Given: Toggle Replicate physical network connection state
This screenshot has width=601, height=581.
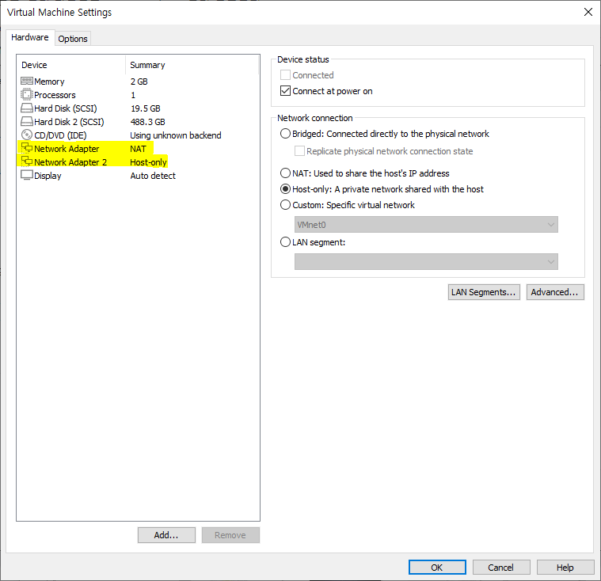Looking at the screenshot, I should click(x=299, y=151).
